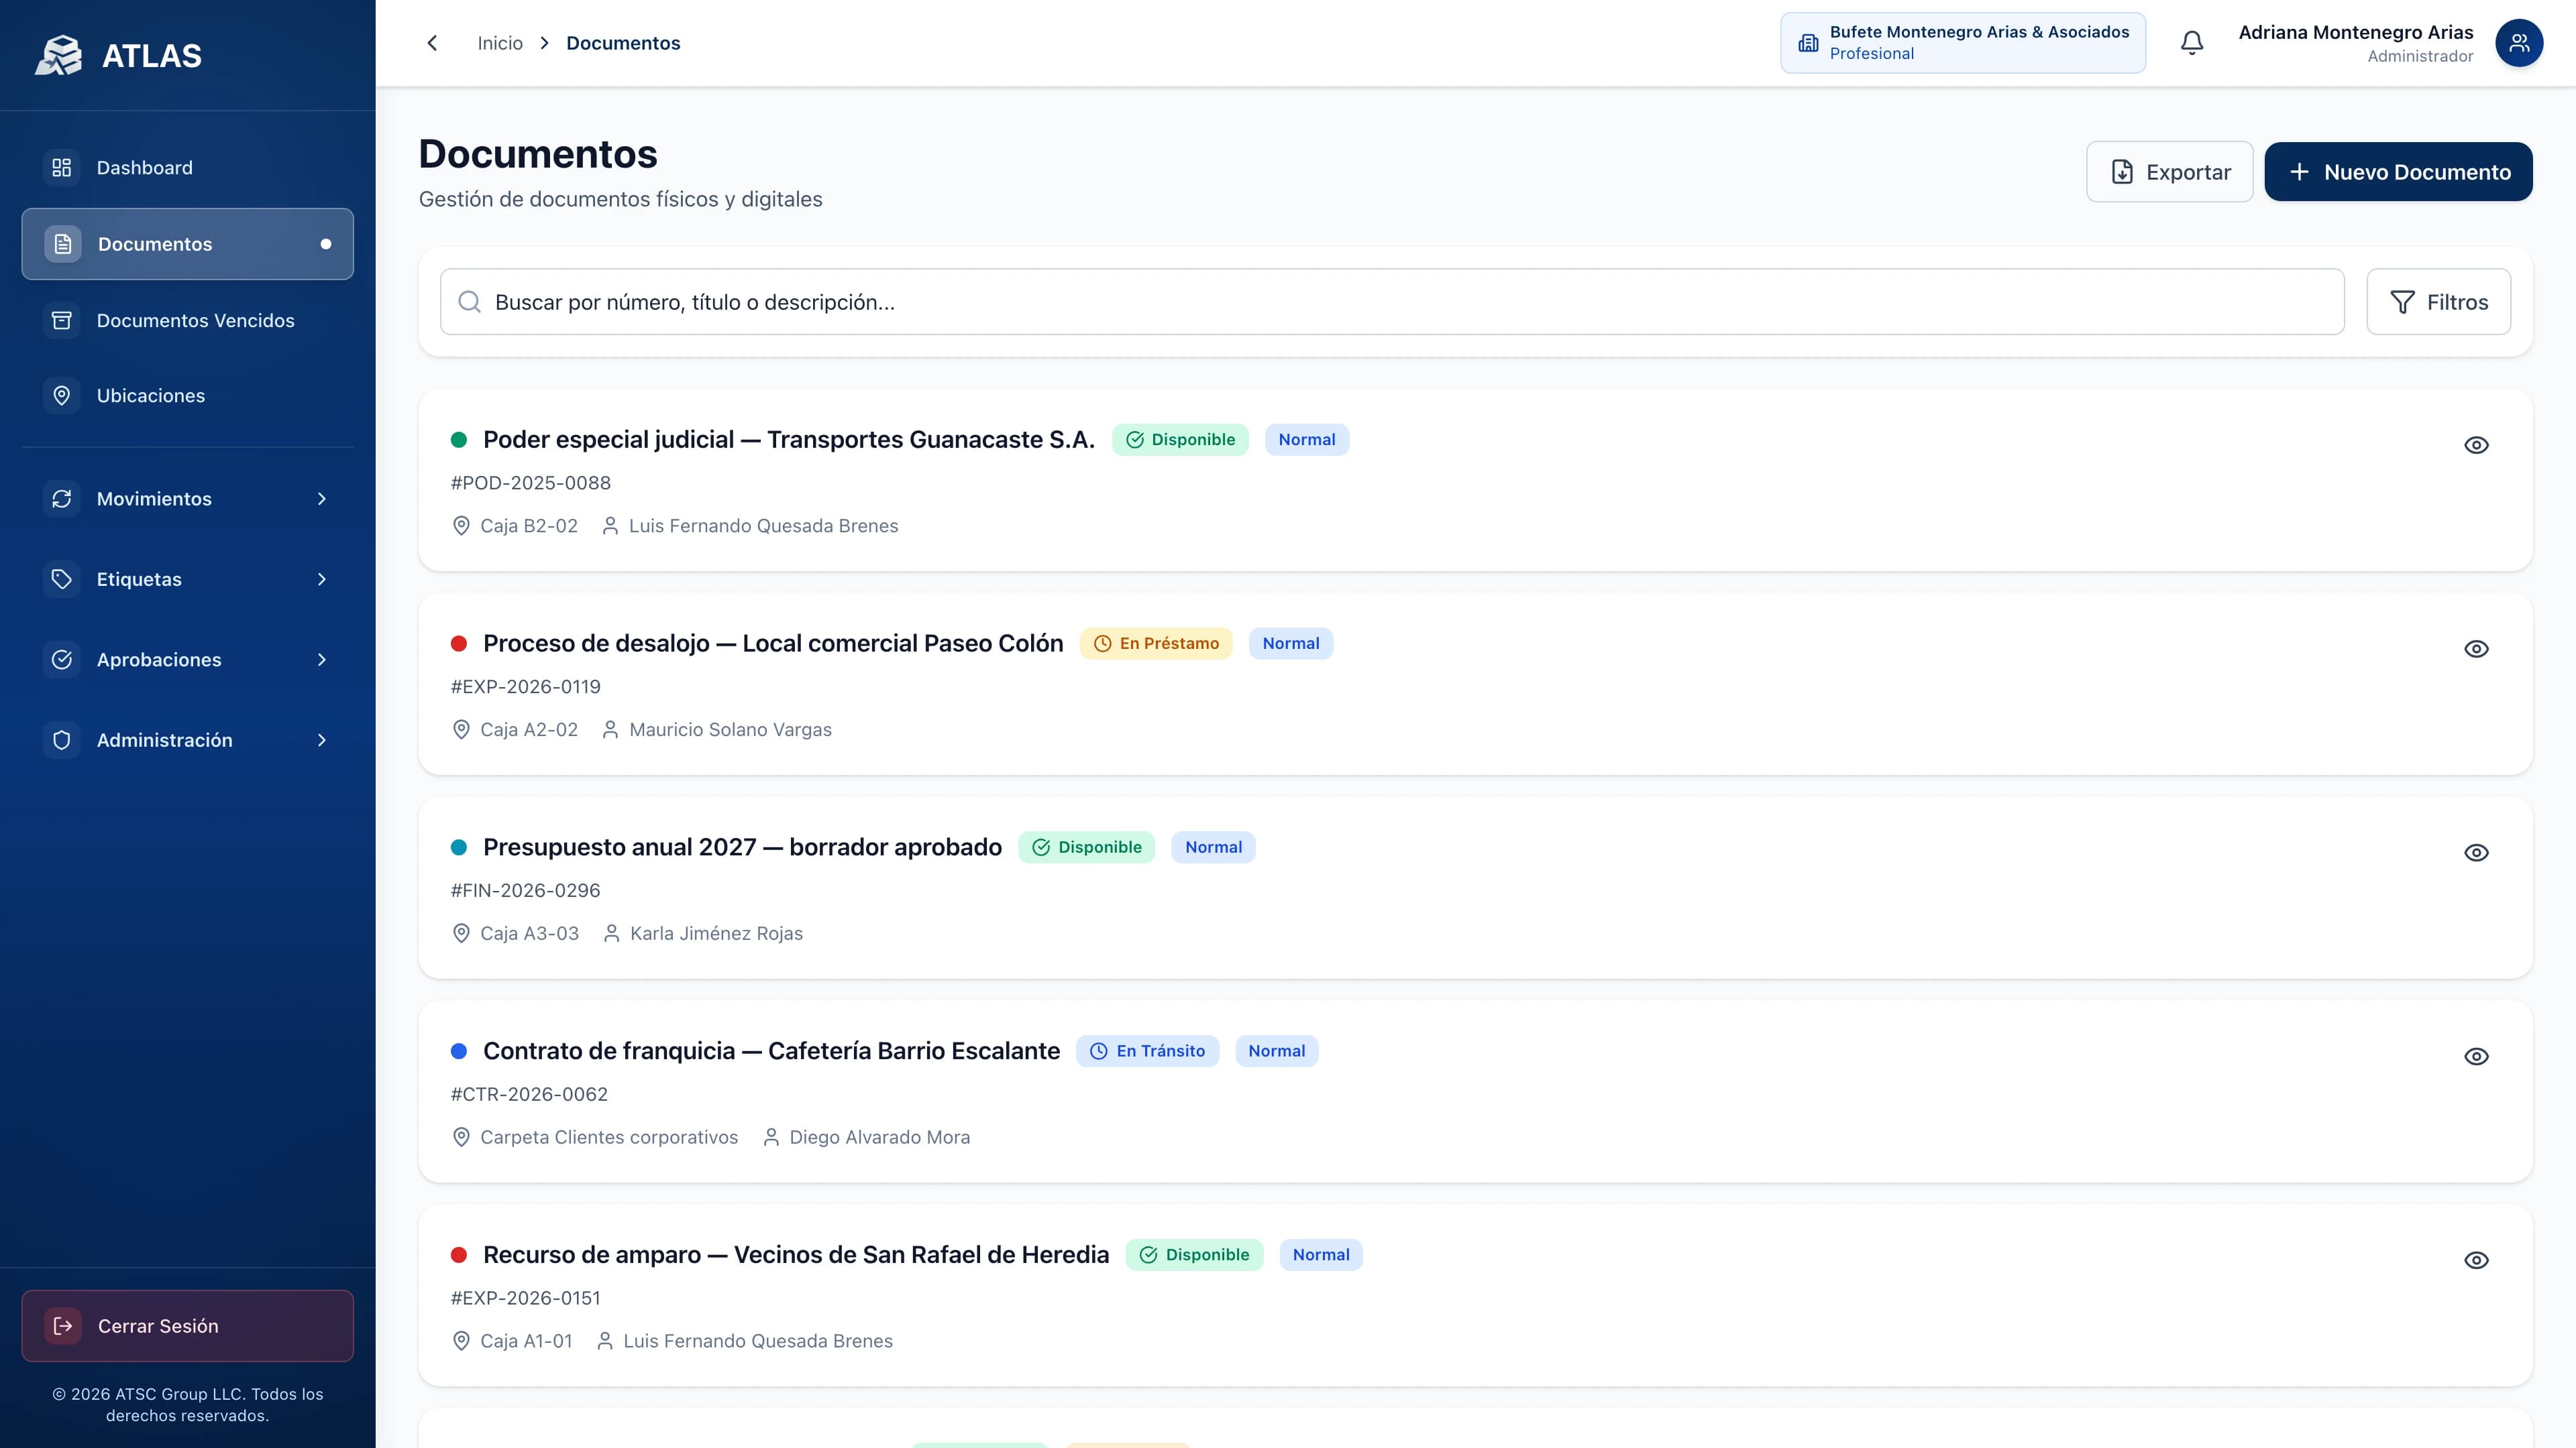Click the Cerrar Sesión logout icon
This screenshot has width=2576, height=1448.
pyautogui.click(x=63, y=1326)
